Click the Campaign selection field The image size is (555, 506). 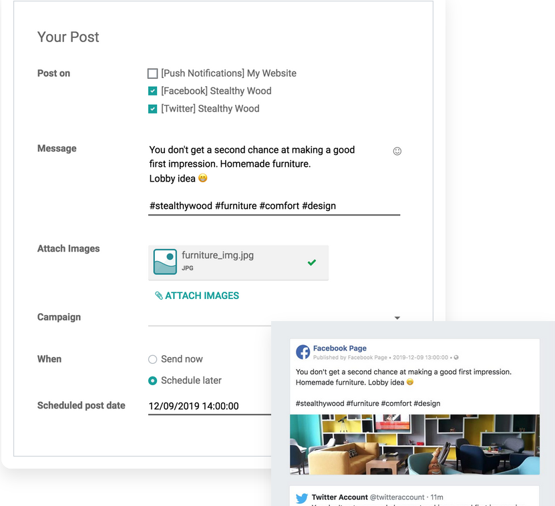(267, 318)
